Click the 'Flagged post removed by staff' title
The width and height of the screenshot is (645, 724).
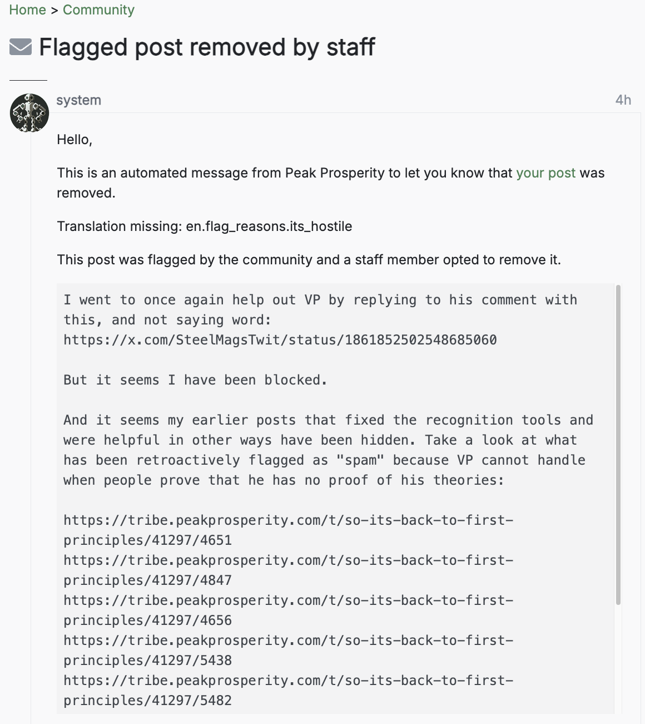click(207, 47)
